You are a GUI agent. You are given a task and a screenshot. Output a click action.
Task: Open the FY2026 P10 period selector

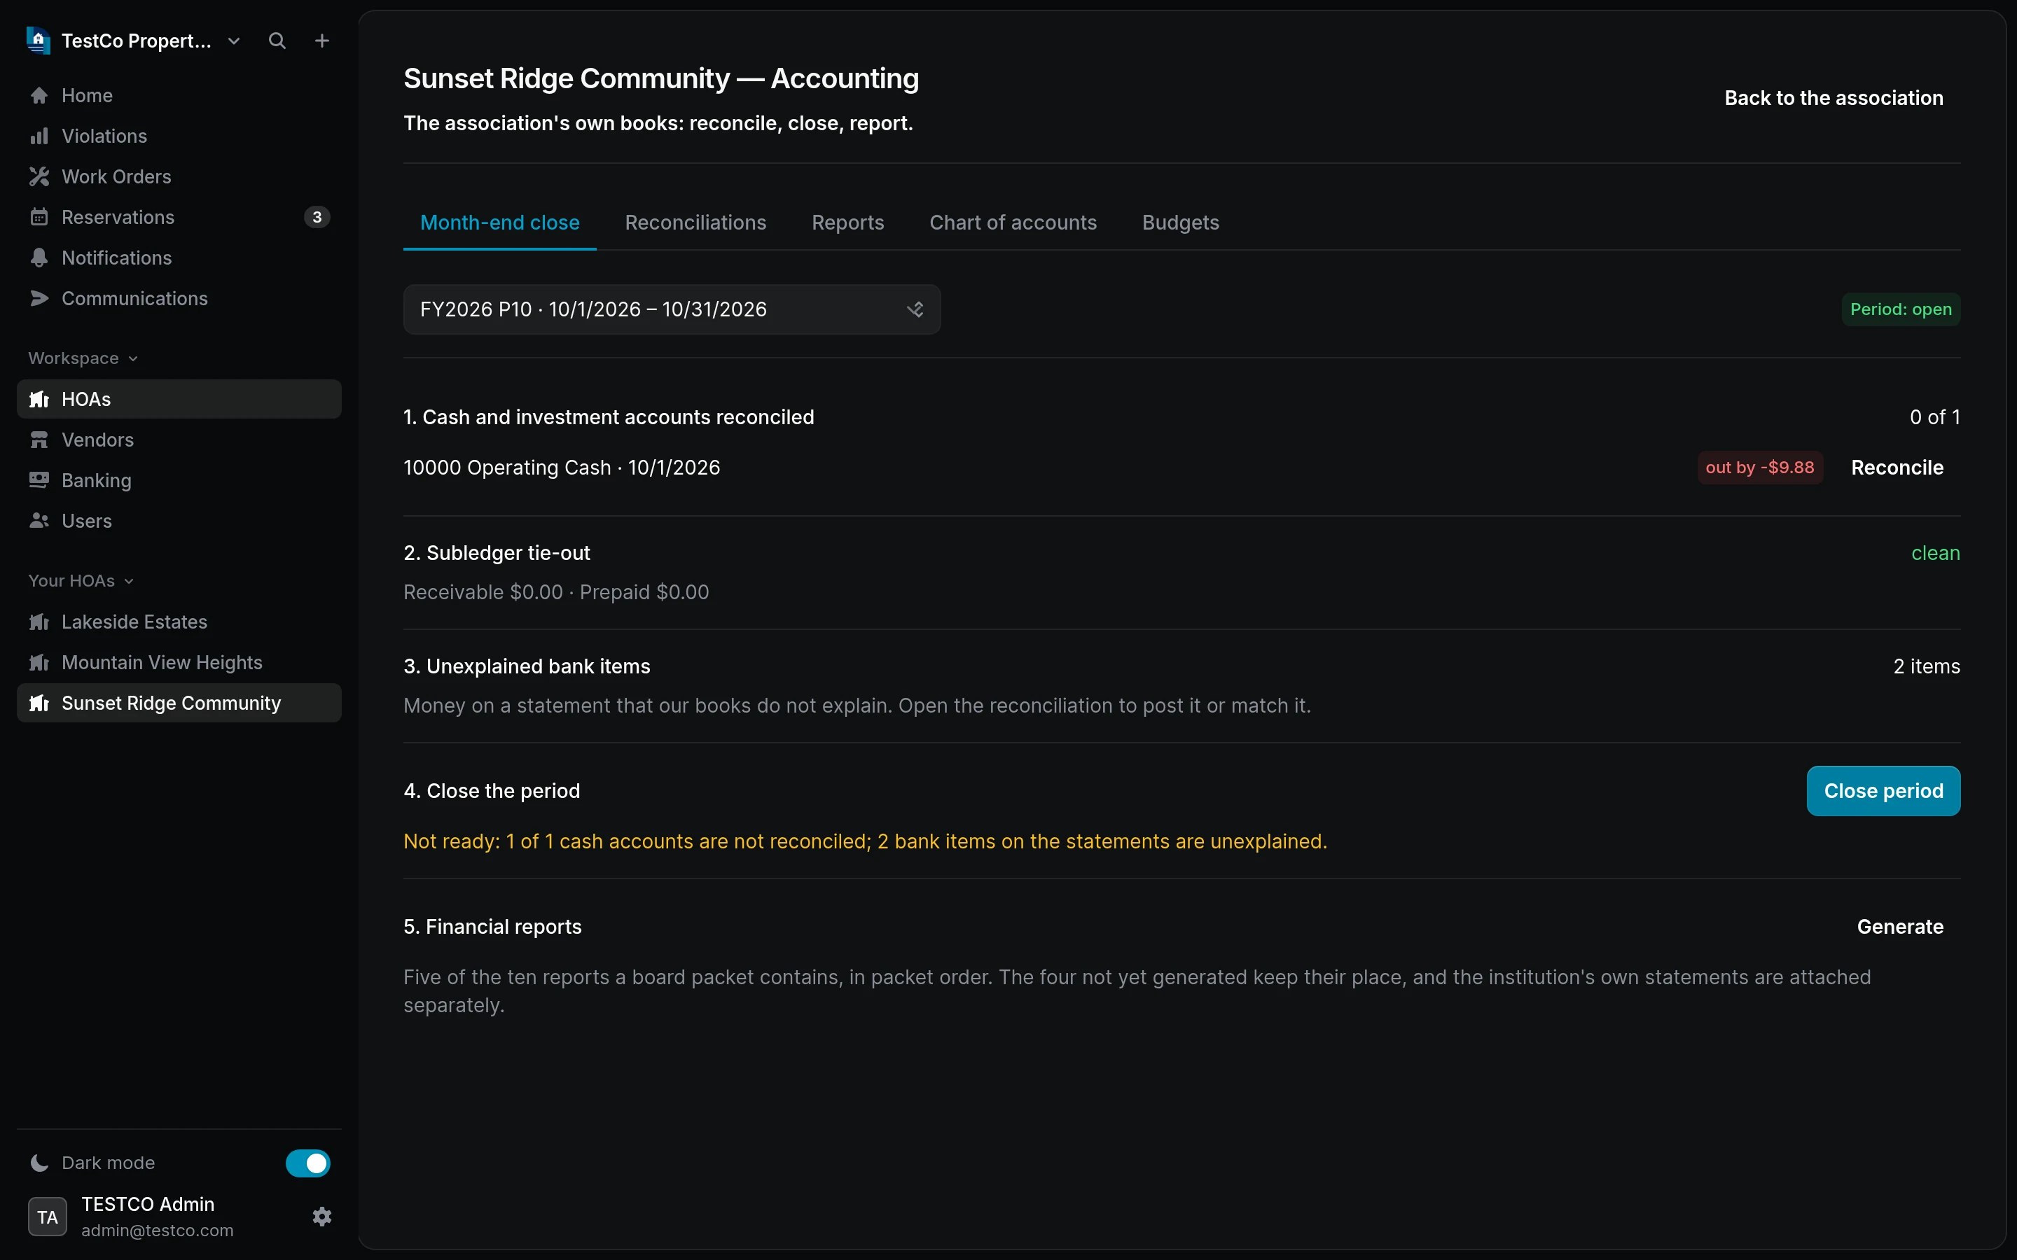point(672,309)
